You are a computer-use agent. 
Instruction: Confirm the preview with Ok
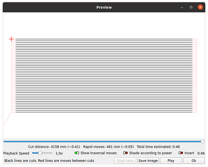coord(194,161)
